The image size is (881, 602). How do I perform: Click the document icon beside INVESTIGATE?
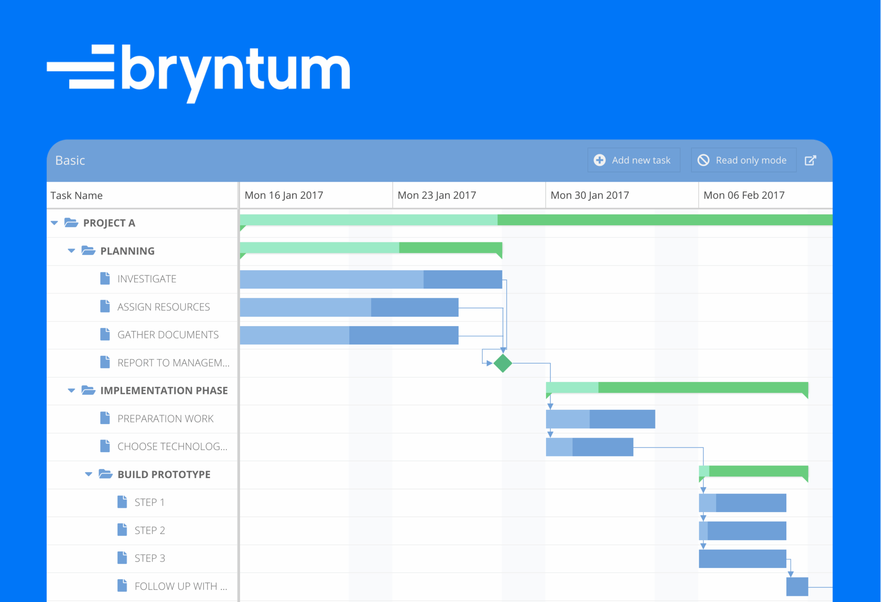point(105,278)
